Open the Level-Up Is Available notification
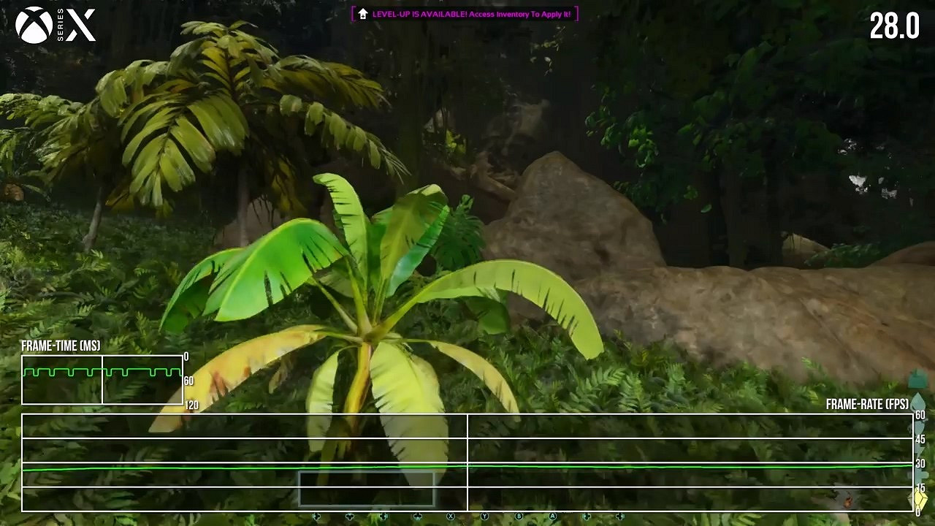Screen dimensions: 935x526 point(465,14)
